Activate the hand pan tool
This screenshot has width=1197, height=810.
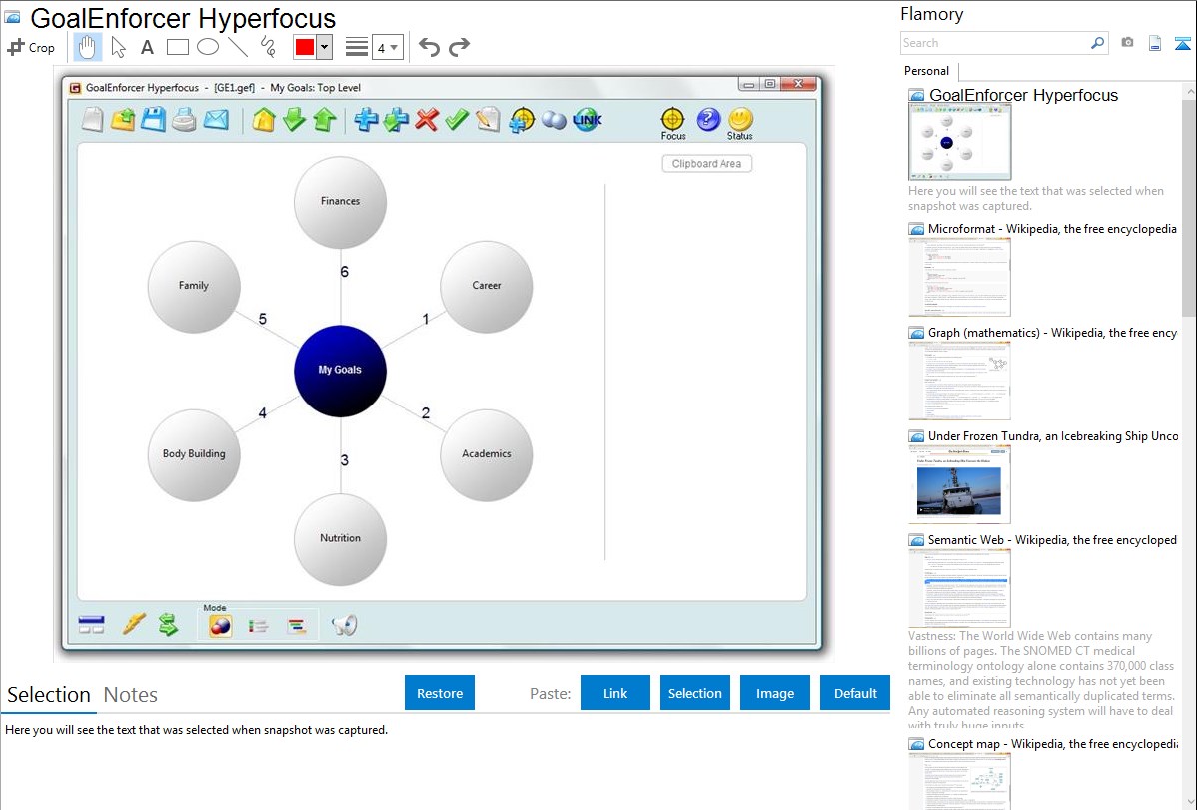[x=88, y=47]
